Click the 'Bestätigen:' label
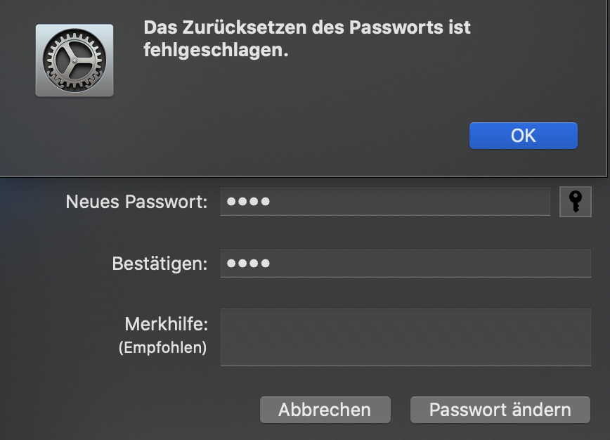 tap(160, 264)
